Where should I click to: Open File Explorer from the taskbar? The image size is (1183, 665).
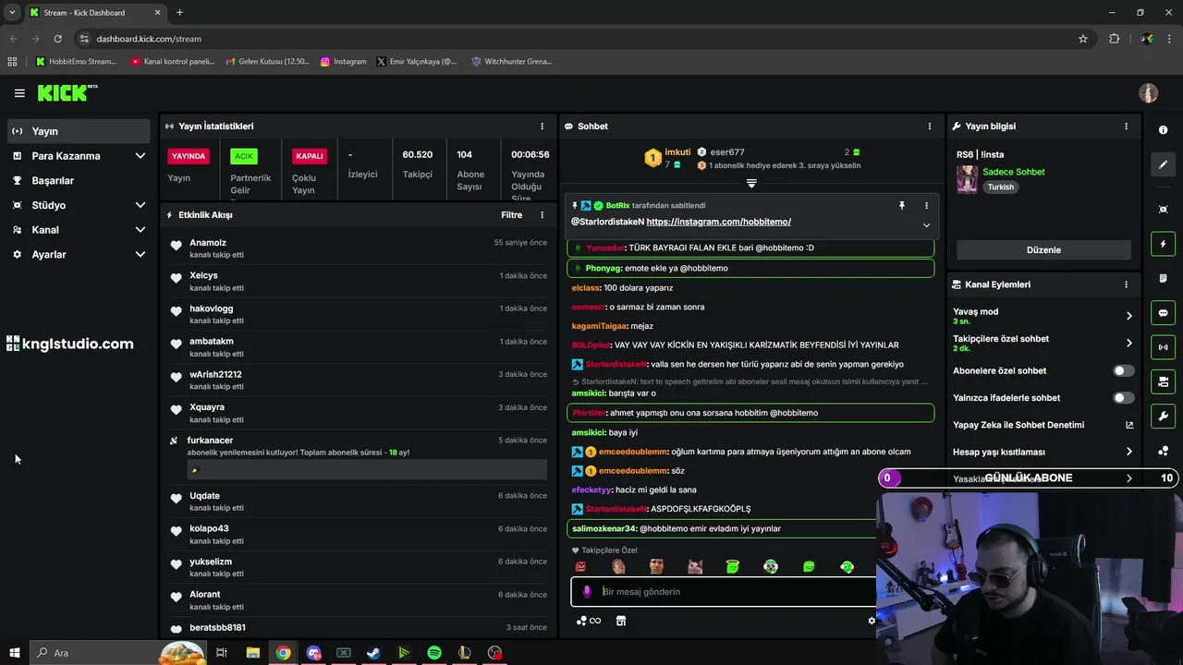pyautogui.click(x=252, y=653)
